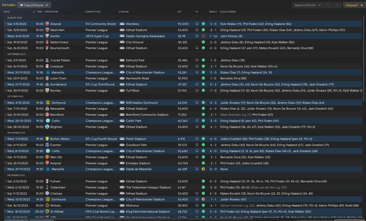This screenshot has width=366, height=221.
Task: Click the Liverpool club badge
Action: click(x=47, y=66)
